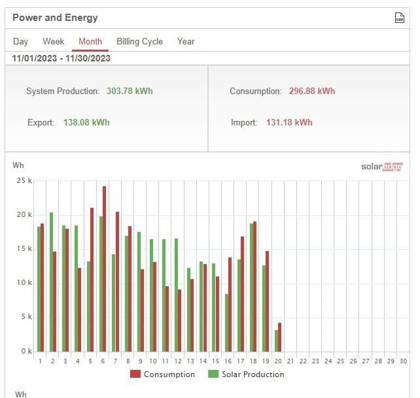Select the Month tab
This screenshot has height=398, width=420.
90,41
